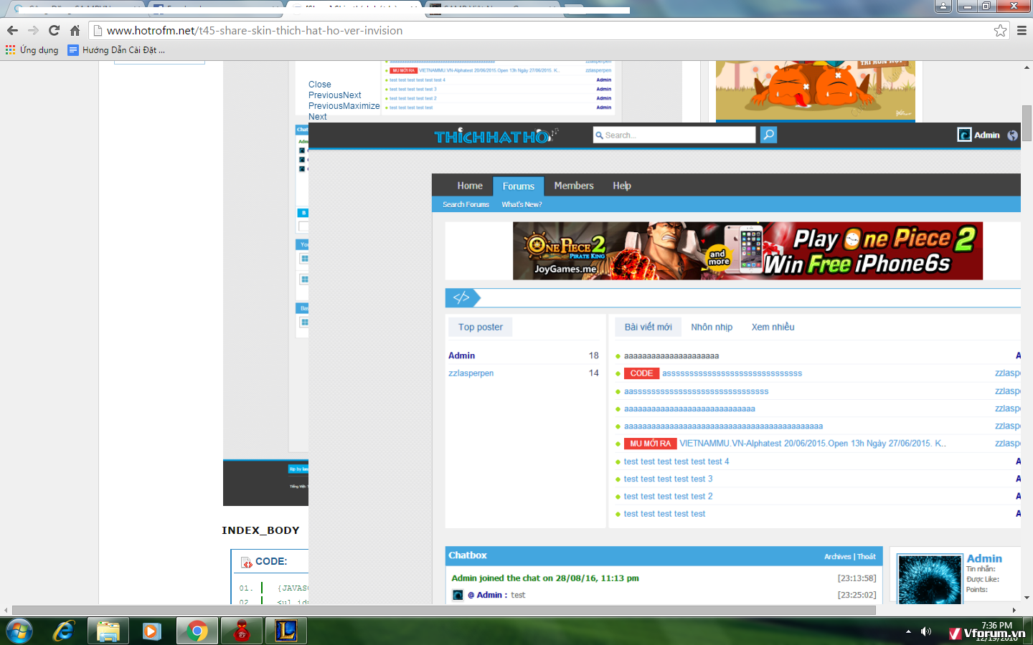1033x645 pixels.
Task: Click One Piece 2 banner ad
Action: pyautogui.click(x=747, y=251)
